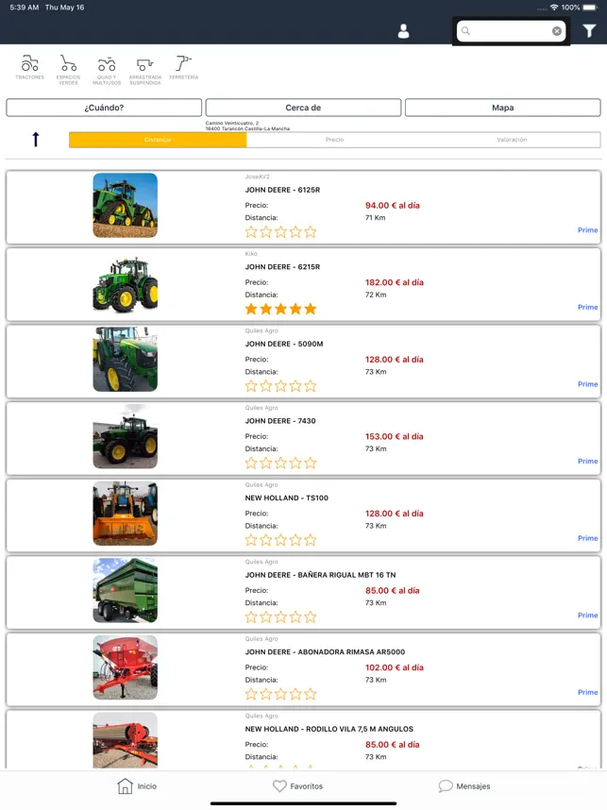Select the JOHN DEERE - 5090M title

coord(284,344)
